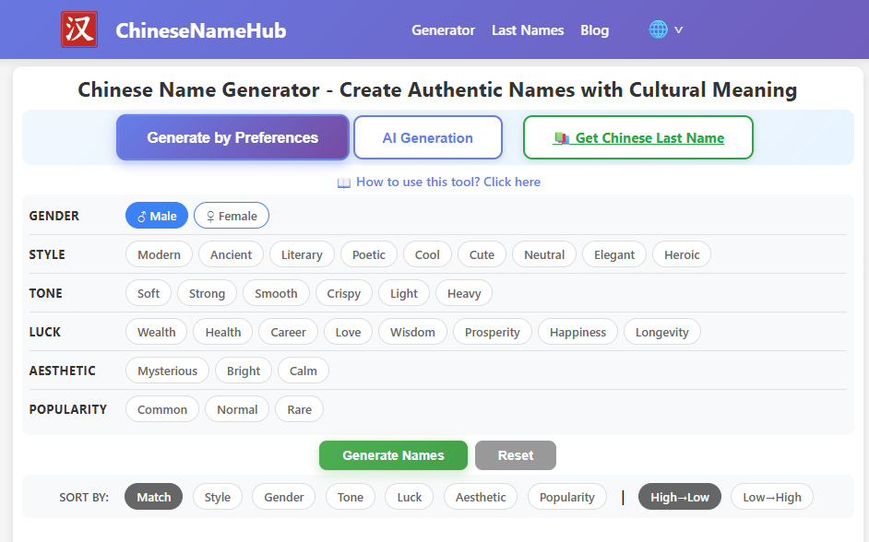Sort results by Luck

[x=409, y=496]
